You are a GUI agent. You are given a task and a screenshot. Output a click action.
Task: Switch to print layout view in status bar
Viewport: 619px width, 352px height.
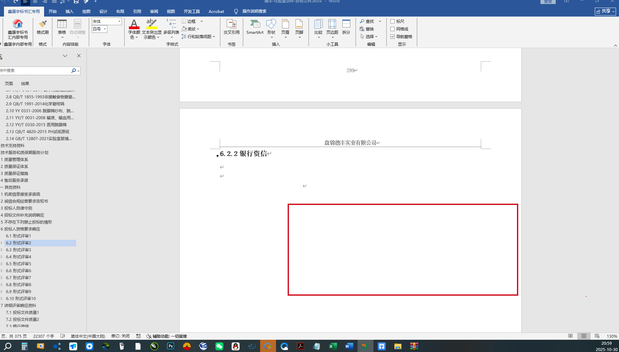[584, 336]
